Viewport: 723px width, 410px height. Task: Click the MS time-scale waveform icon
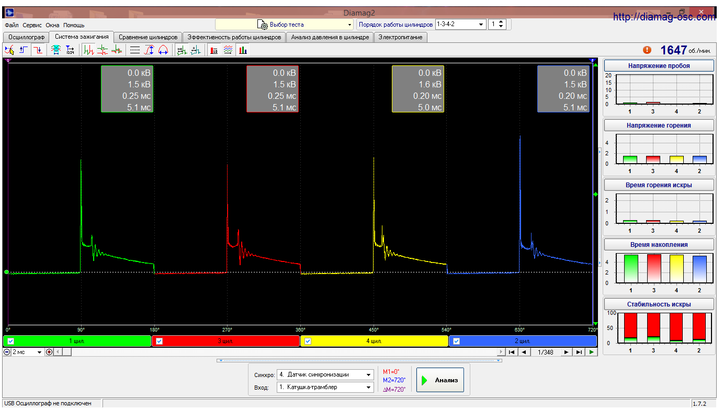point(182,50)
